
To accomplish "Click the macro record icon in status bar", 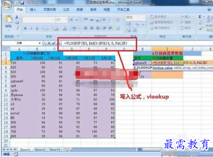I will [x=16, y=154].
